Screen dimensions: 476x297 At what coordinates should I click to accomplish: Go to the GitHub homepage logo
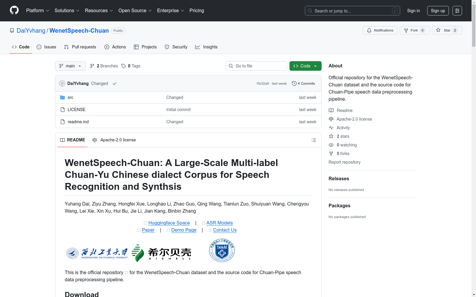[x=14, y=10]
